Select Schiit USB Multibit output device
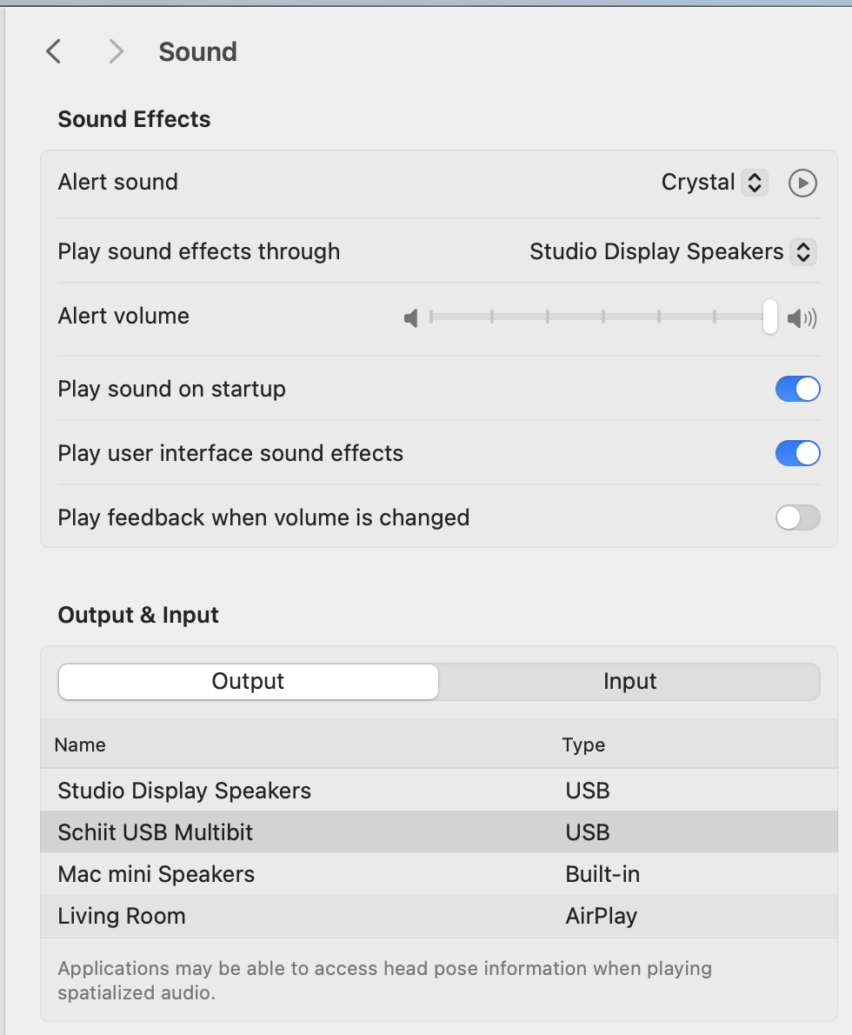Image resolution: width=852 pixels, height=1035 pixels. click(x=439, y=831)
